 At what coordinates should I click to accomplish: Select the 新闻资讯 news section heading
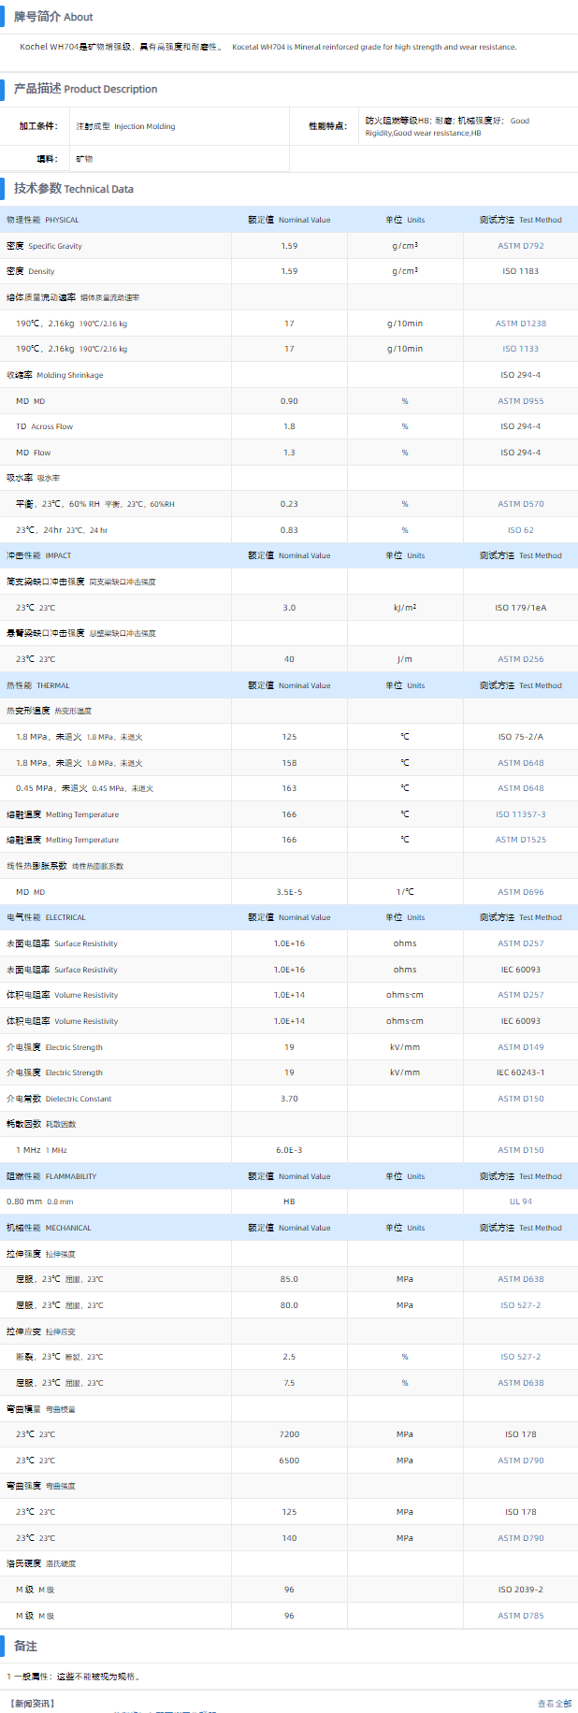32,1704
